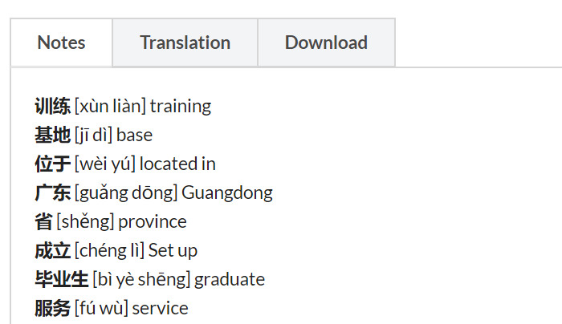The height and width of the screenshot is (324, 562).
Task: Click the vocabulary word 成立
Action: [52, 250]
